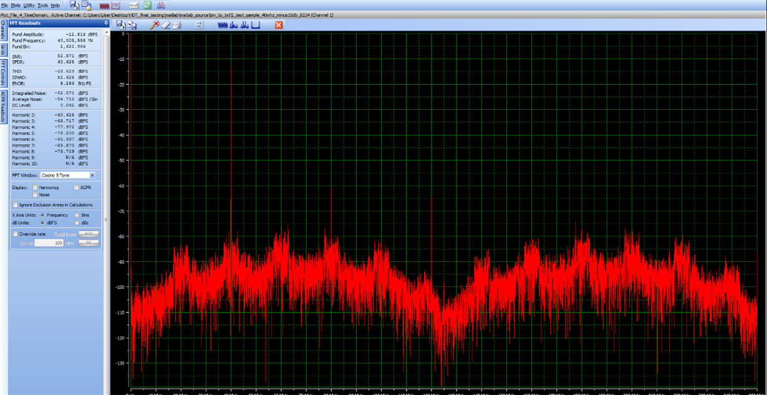Click the blue spectrum plot icon in the main toolbar
This screenshot has width=767, height=395.
tap(161, 5)
